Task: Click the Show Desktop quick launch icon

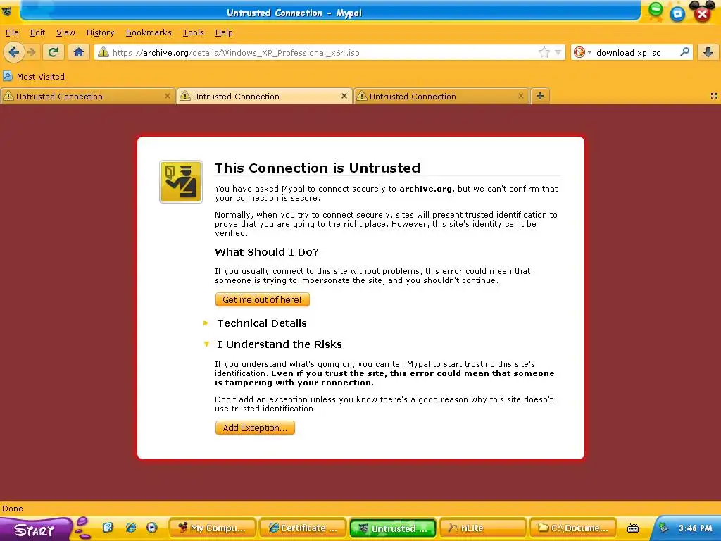Action: pos(108,528)
